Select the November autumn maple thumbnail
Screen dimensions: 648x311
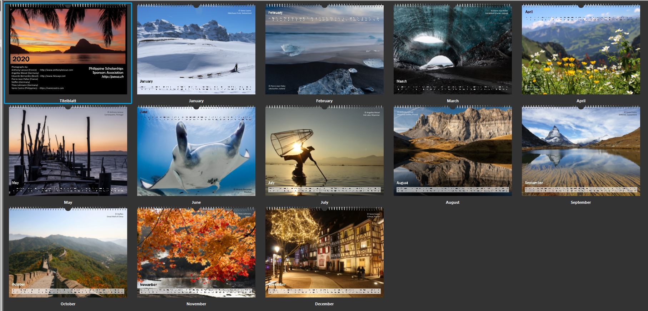(x=196, y=253)
